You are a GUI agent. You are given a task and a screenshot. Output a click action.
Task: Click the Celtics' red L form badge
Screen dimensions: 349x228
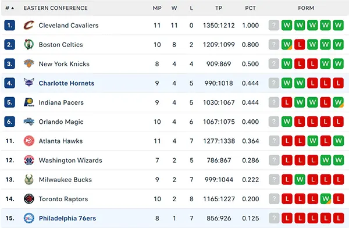click(300, 45)
